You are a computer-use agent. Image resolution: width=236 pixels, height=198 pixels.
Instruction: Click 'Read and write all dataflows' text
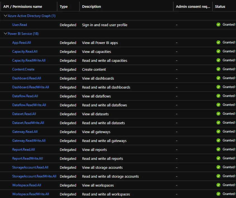[104, 105]
